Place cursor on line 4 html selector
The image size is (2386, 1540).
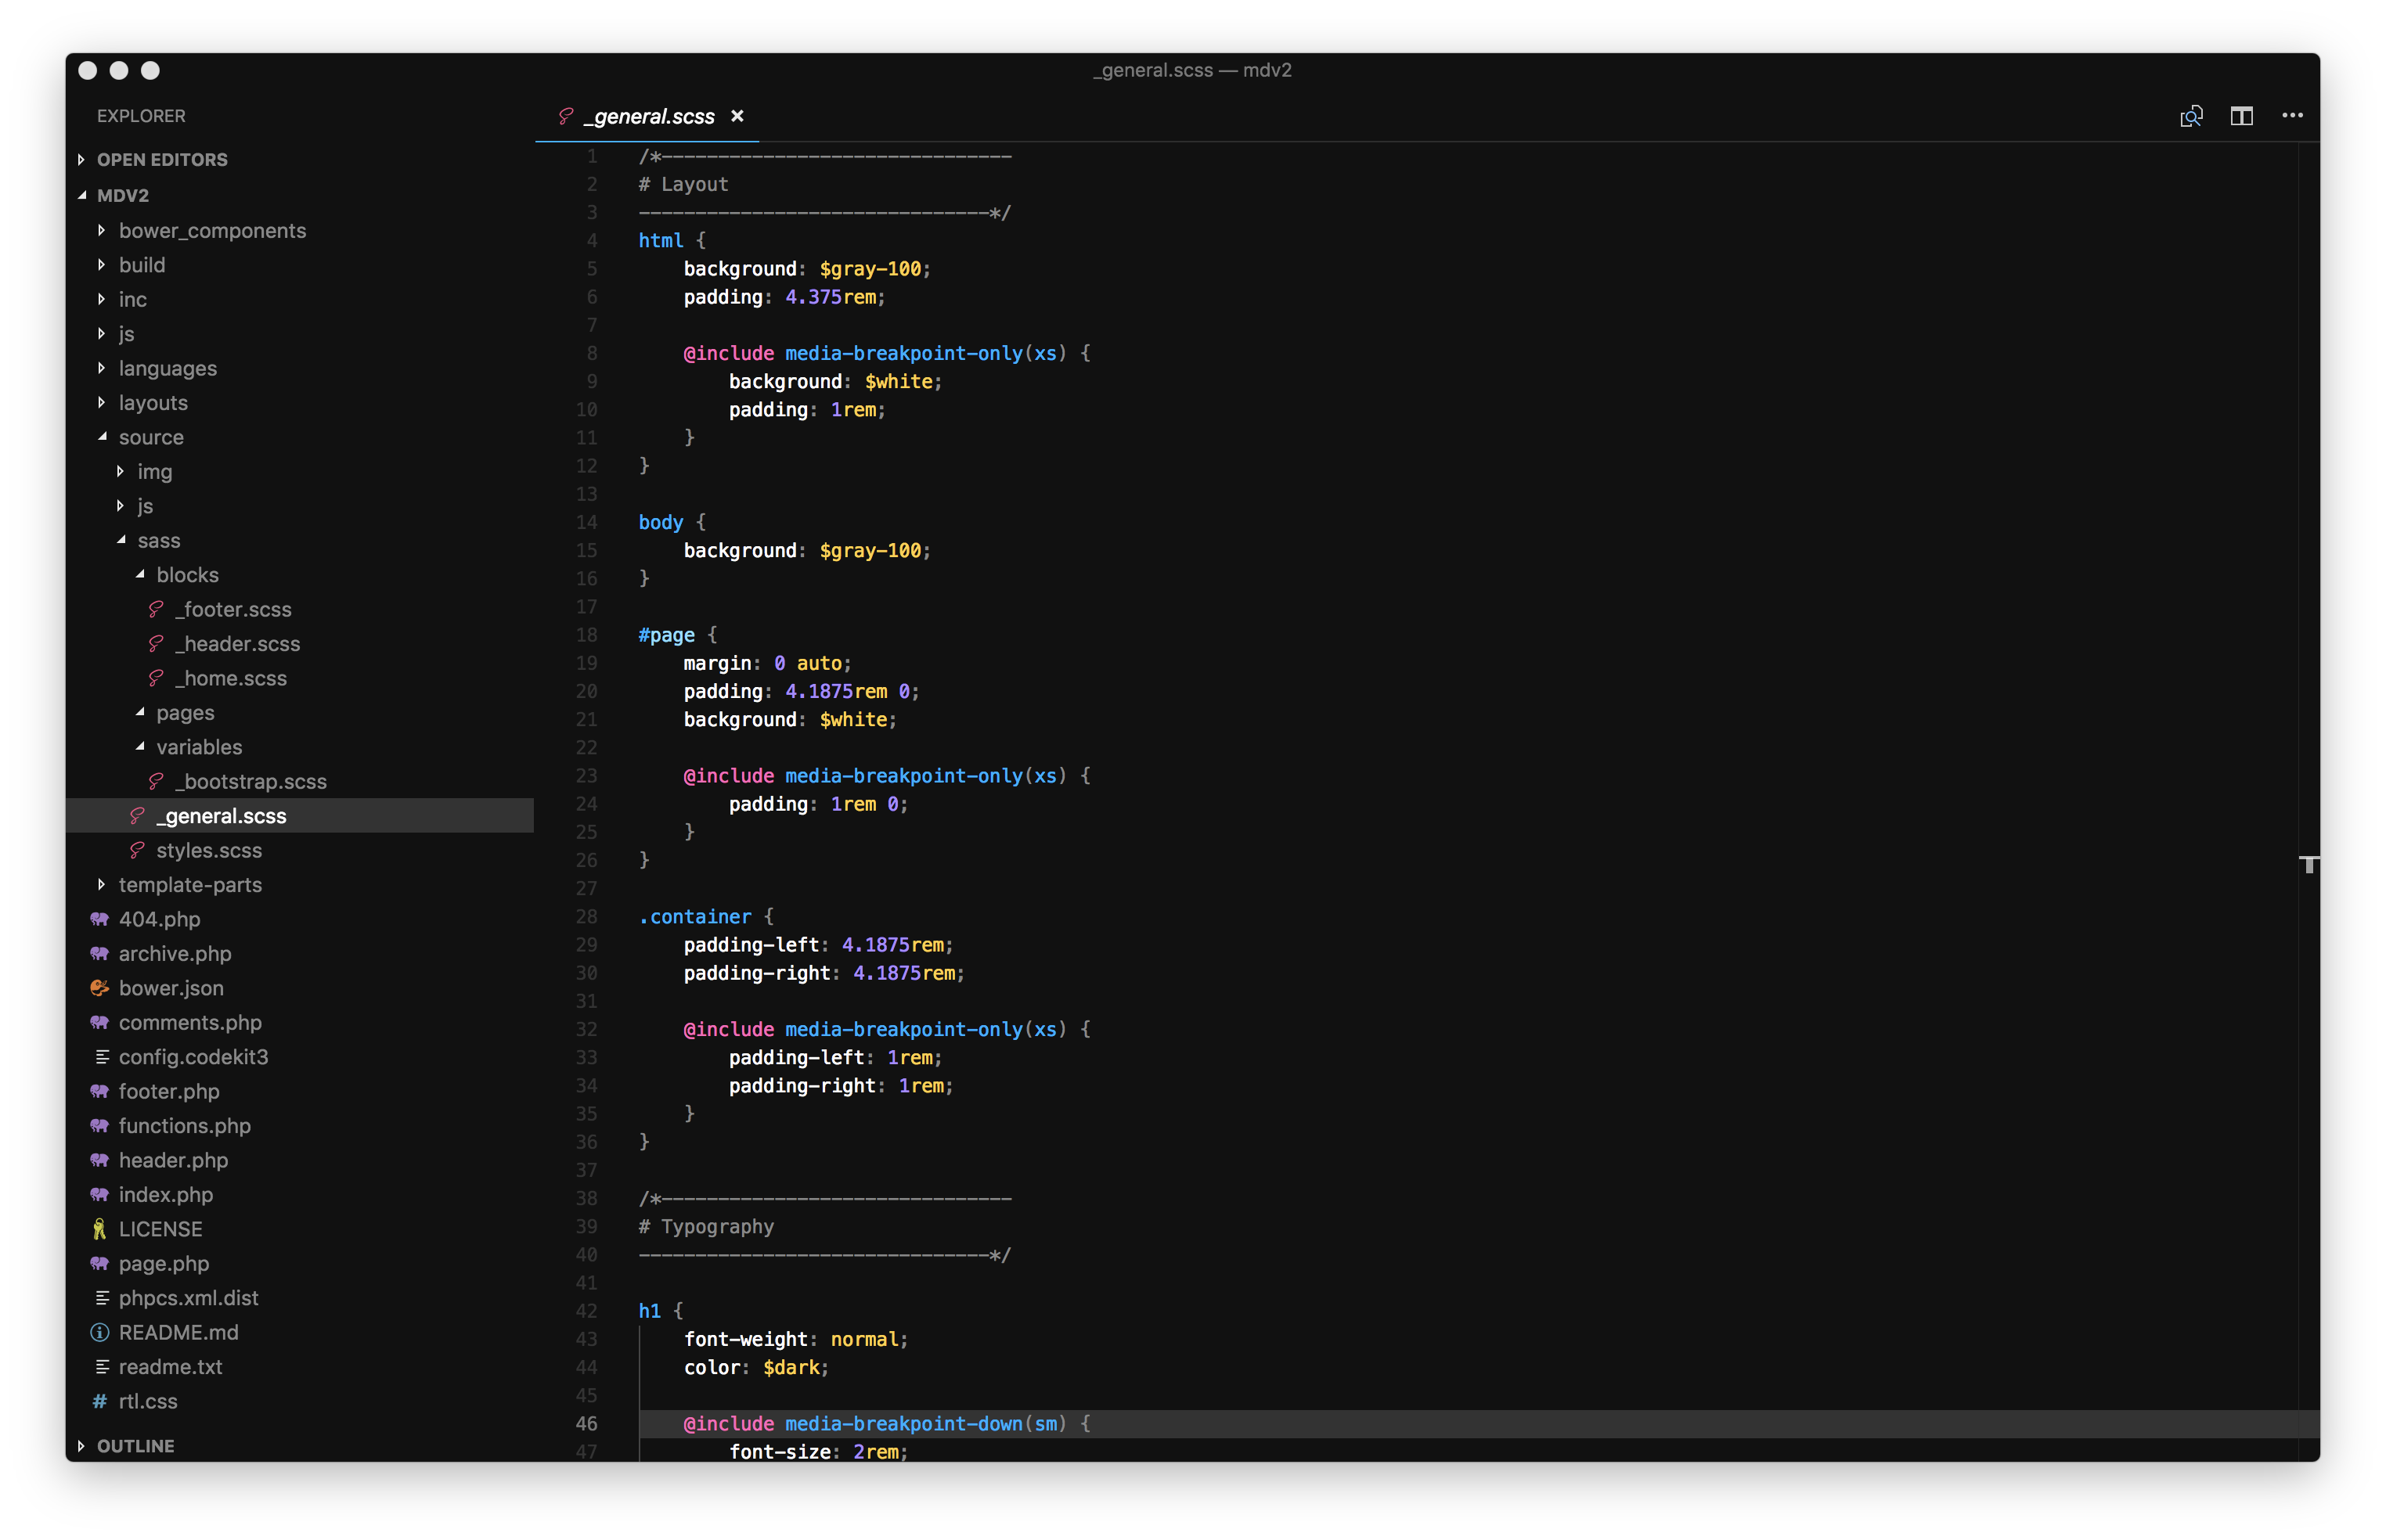point(660,241)
